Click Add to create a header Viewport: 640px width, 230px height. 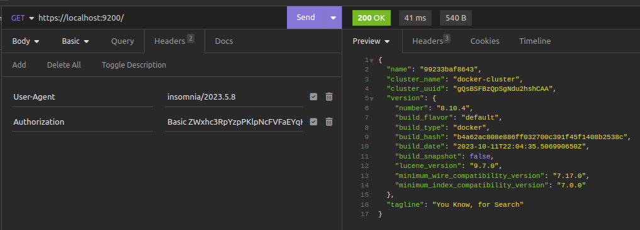coord(19,65)
